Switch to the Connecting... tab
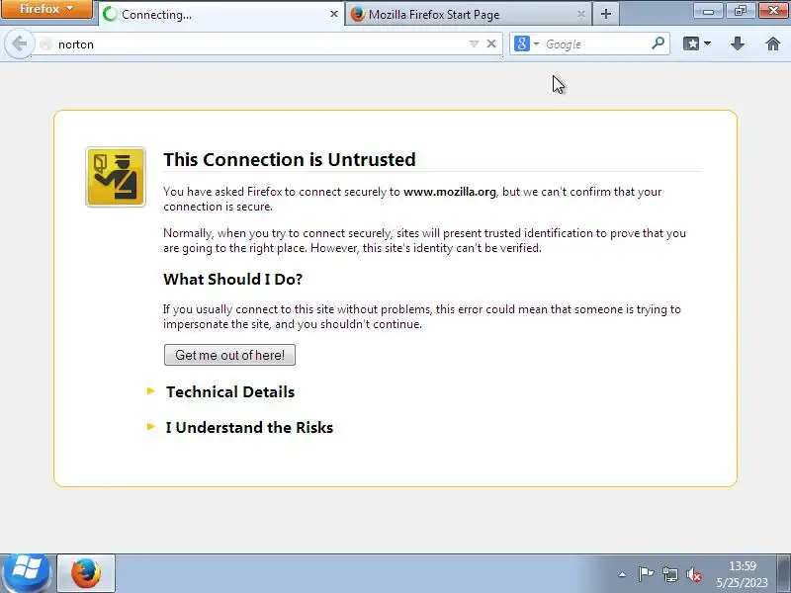The width and height of the screenshot is (791, 593). coord(220,14)
